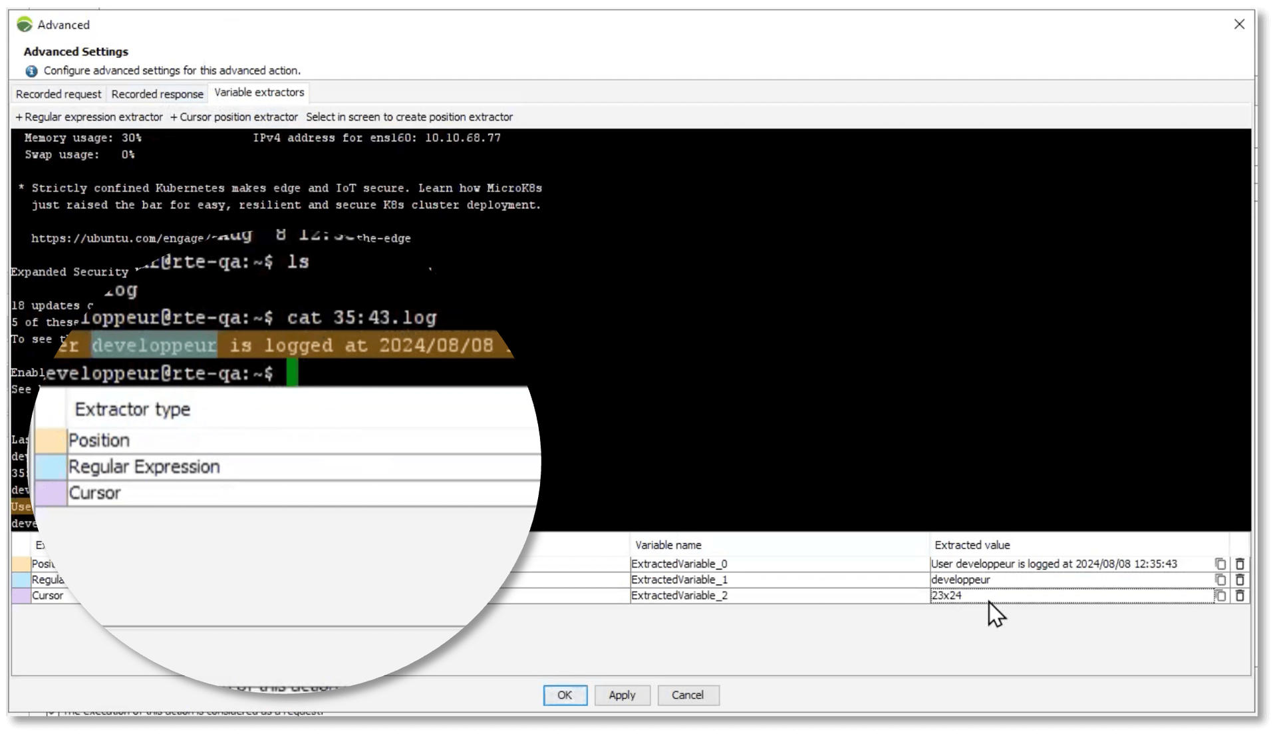Switch to the Recorded request tab
The height and width of the screenshot is (734, 1277).
[59, 94]
